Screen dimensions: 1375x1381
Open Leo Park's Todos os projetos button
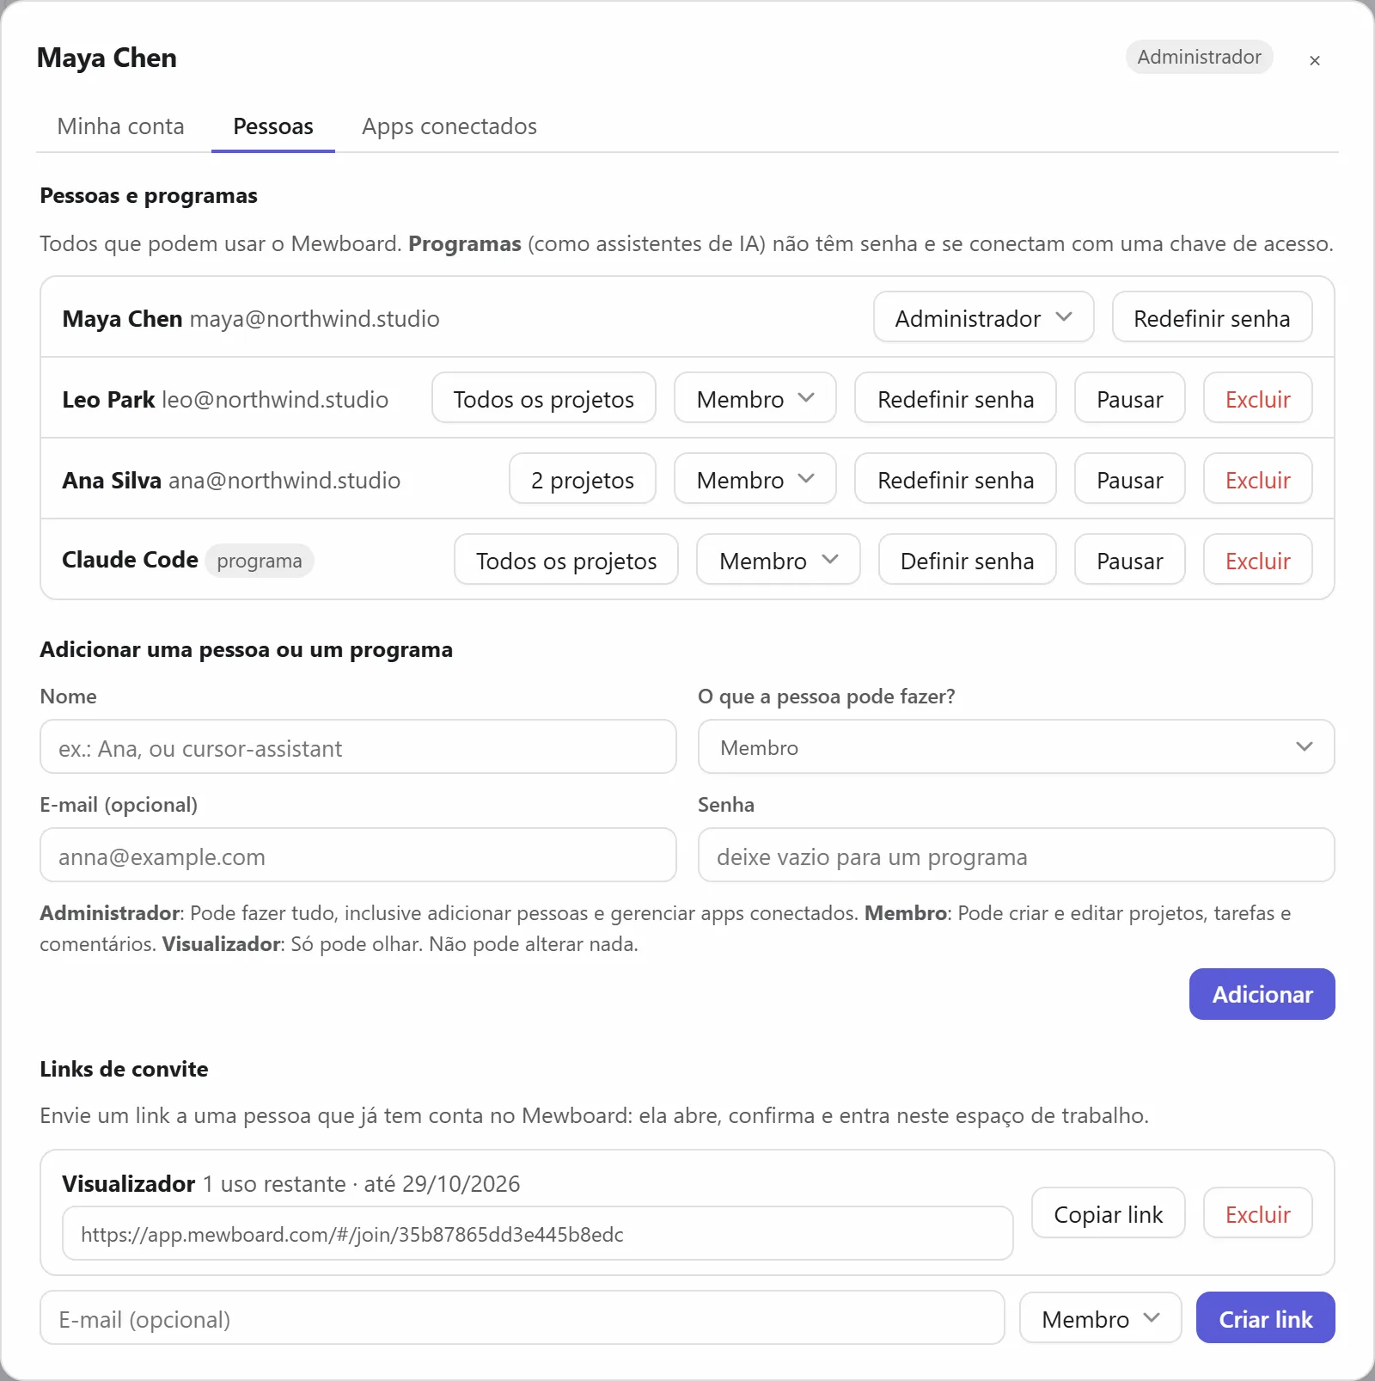[x=543, y=398]
